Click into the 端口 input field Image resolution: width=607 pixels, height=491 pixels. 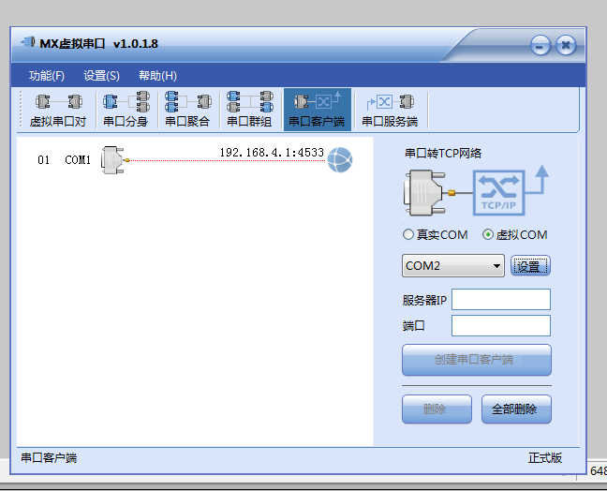(x=500, y=326)
